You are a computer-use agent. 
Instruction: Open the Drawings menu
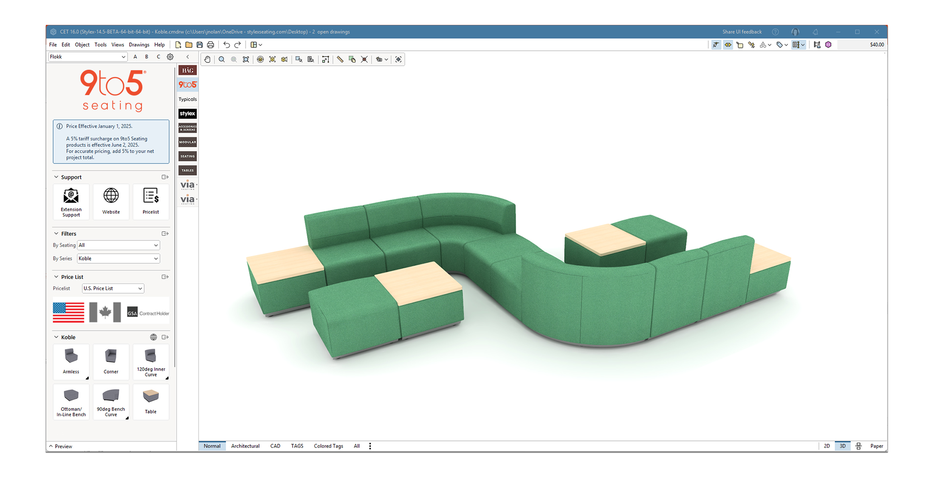(139, 45)
